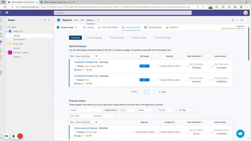This screenshot has height=141, width=251.
Task: Click the Related Tickets filter button
Action: 138,38
